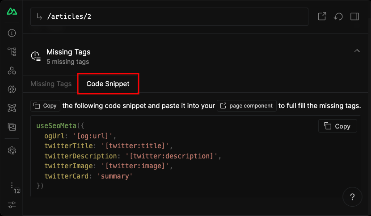This screenshot has width=371, height=216.
Task: Copy the useSeoMeta code block
Action: 337,126
